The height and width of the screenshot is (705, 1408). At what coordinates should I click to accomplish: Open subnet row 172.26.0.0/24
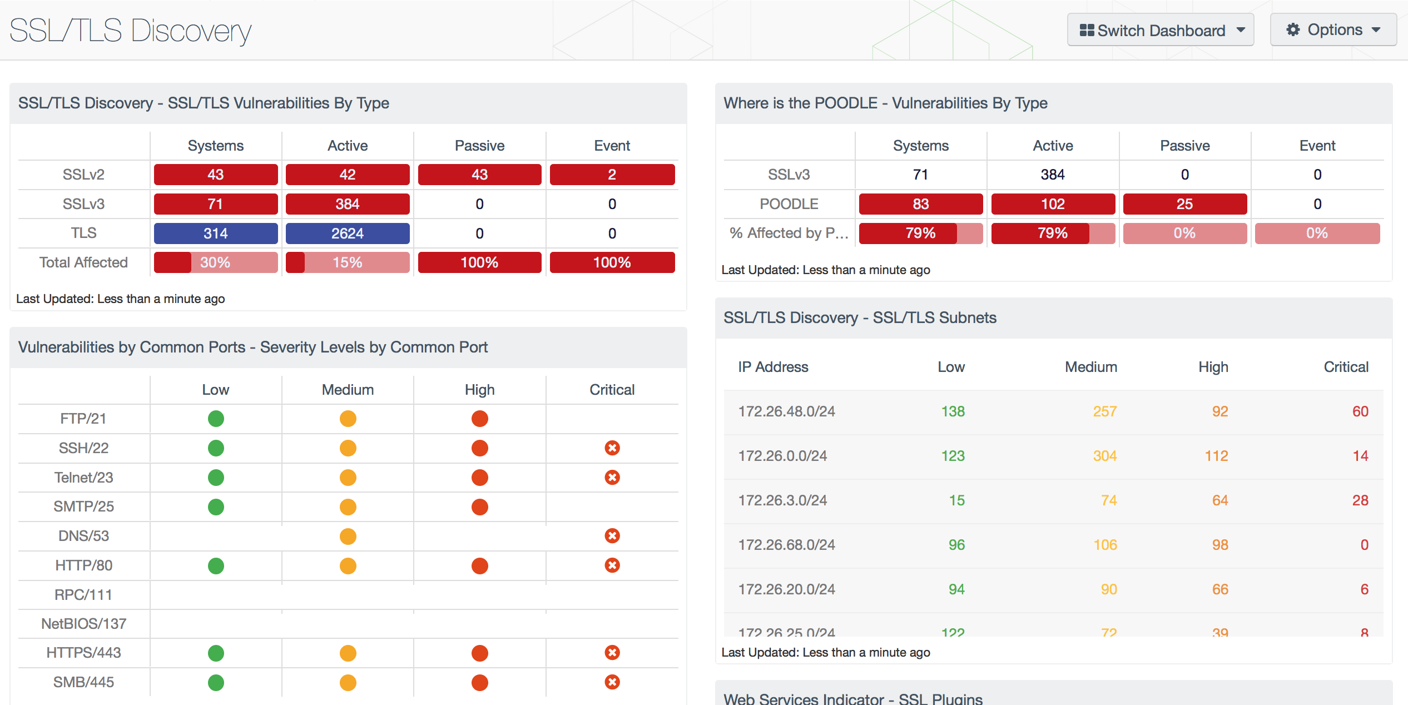[x=1053, y=456]
